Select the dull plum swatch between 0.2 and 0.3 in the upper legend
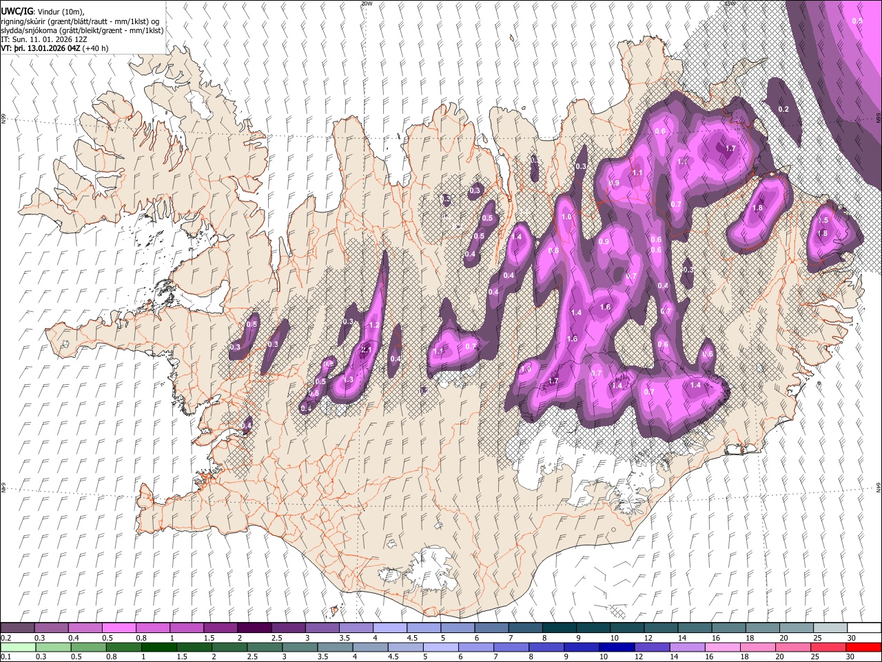The image size is (882, 662). point(17,628)
